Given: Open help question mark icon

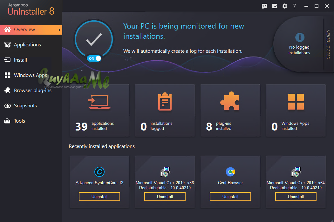Looking at the screenshot, I should coord(294,6).
